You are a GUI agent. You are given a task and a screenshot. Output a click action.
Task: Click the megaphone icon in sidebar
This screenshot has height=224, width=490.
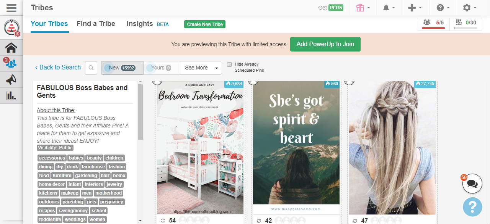click(11, 79)
